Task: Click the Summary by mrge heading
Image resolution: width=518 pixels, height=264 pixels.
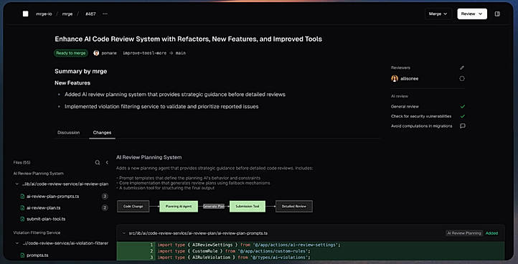Action: 81,71
